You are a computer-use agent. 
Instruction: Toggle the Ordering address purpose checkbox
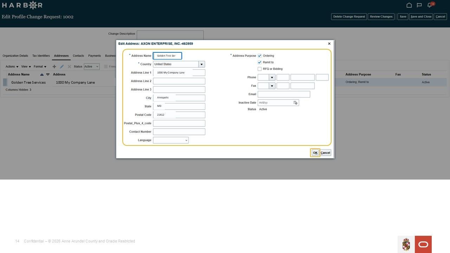pos(259,56)
